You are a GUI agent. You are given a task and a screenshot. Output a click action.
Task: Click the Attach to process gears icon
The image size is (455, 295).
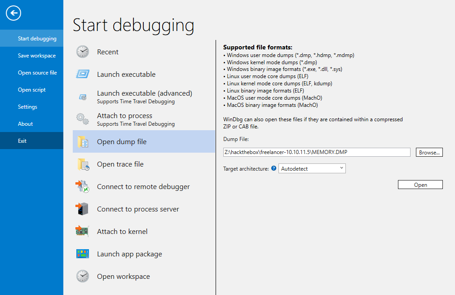83,119
